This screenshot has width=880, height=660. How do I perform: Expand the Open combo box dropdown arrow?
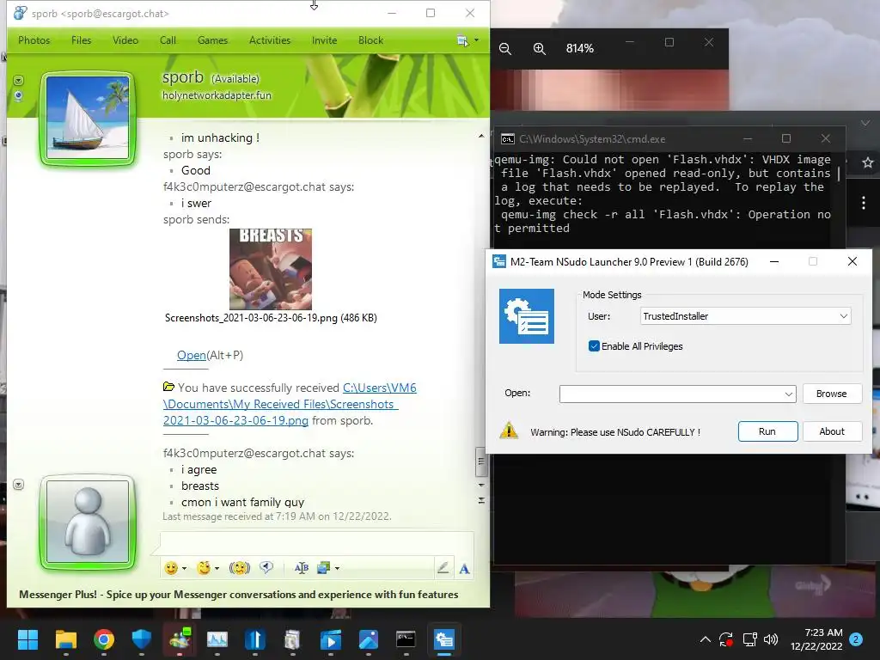[x=789, y=394]
